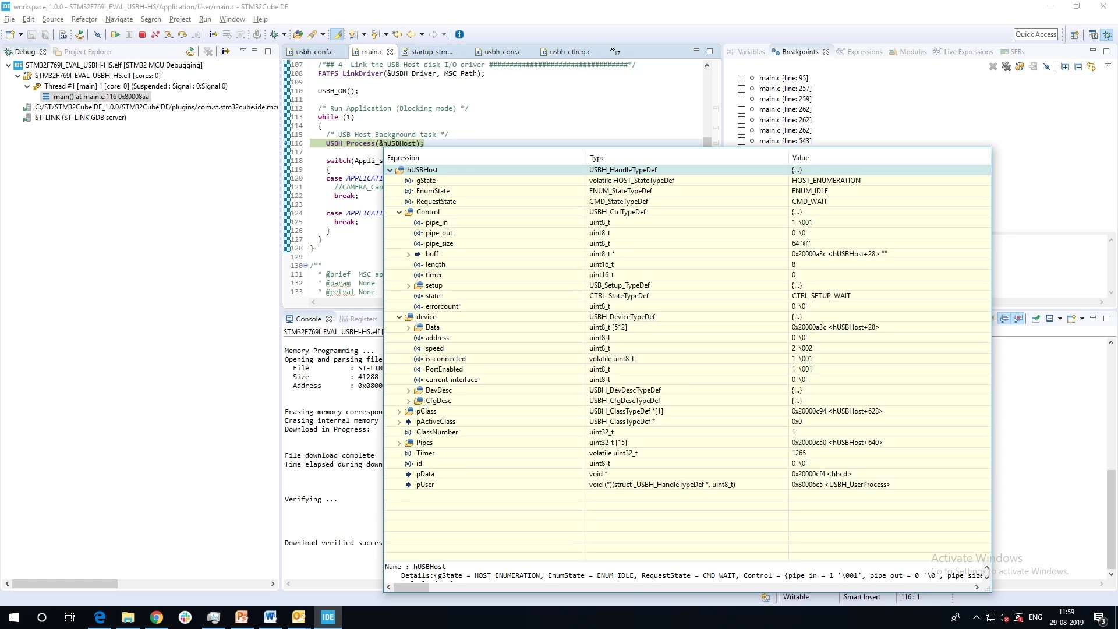Screen dimensions: 1118x629
Task: Open the Run menu
Action: 205,19
